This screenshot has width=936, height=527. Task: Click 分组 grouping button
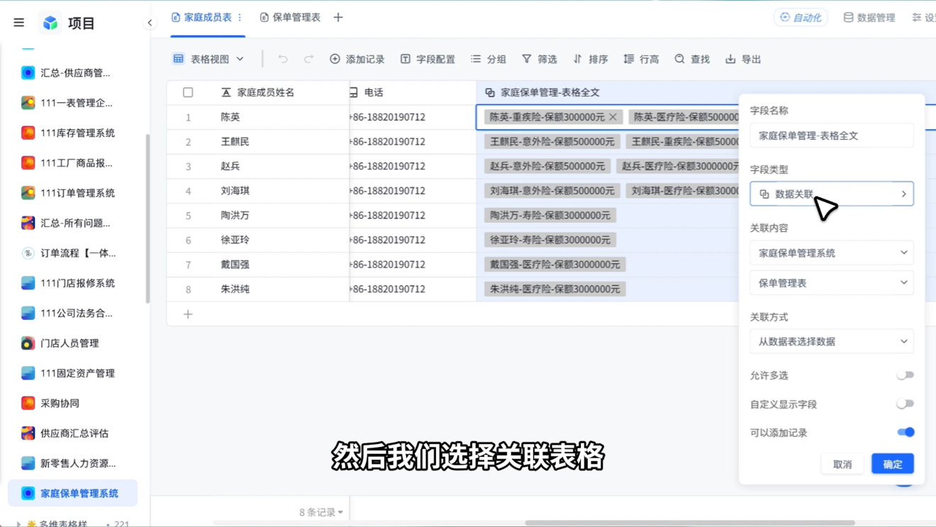click(x=489, y=59)
